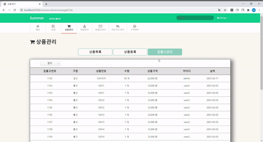This screenshot has width=263, height=142.
Task: Switch to the 상품등록 tab
Action: pyautogui.click(x=130, y=52)
